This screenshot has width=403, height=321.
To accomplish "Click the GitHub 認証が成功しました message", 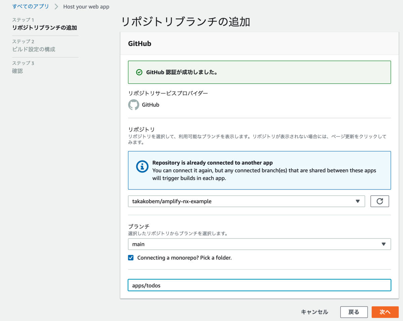I will coord(182,72).
